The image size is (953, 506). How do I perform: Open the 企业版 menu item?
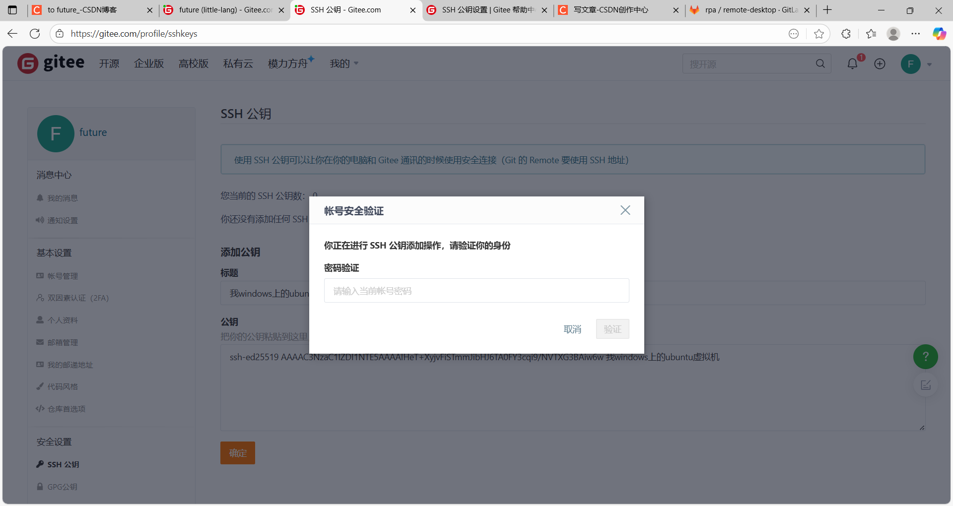click(x=149, y=63)
